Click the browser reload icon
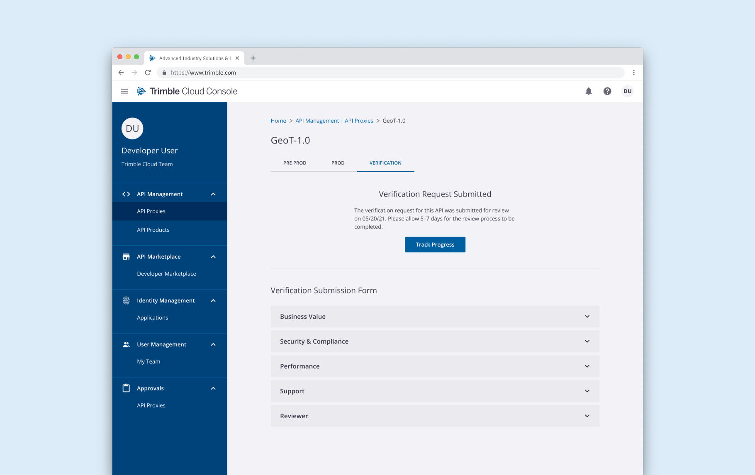Screen dimensions: 755x475 coord(148,73)
